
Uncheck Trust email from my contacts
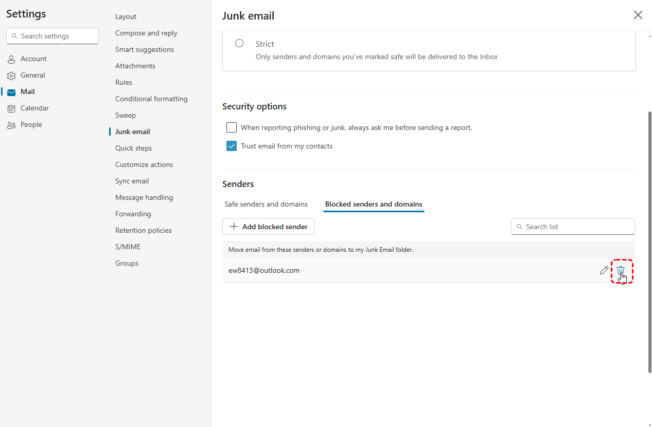[x=232, y=146]
